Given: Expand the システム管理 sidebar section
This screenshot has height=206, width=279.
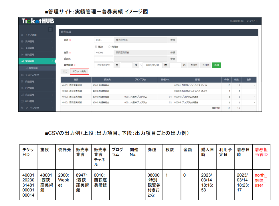Looking at the screenshot, I should click(x=32, y=75).
